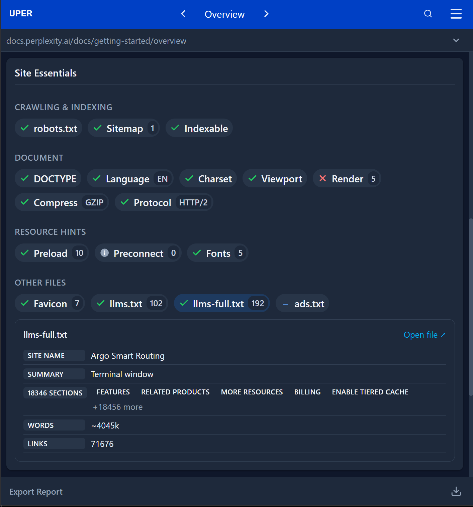Click the green check on robots.txt badge

click(24, 128)
